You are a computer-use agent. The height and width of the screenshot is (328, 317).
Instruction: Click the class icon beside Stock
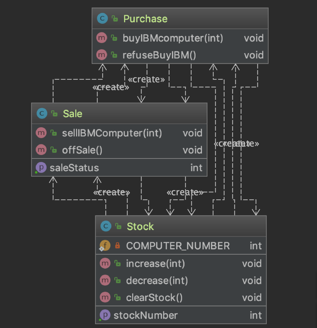tap(106, 226)
